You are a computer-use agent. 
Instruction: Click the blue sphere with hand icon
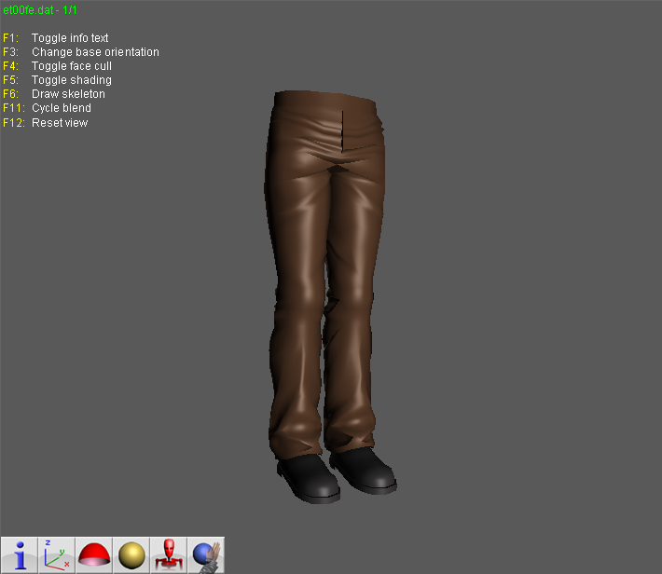coord(206,555)
